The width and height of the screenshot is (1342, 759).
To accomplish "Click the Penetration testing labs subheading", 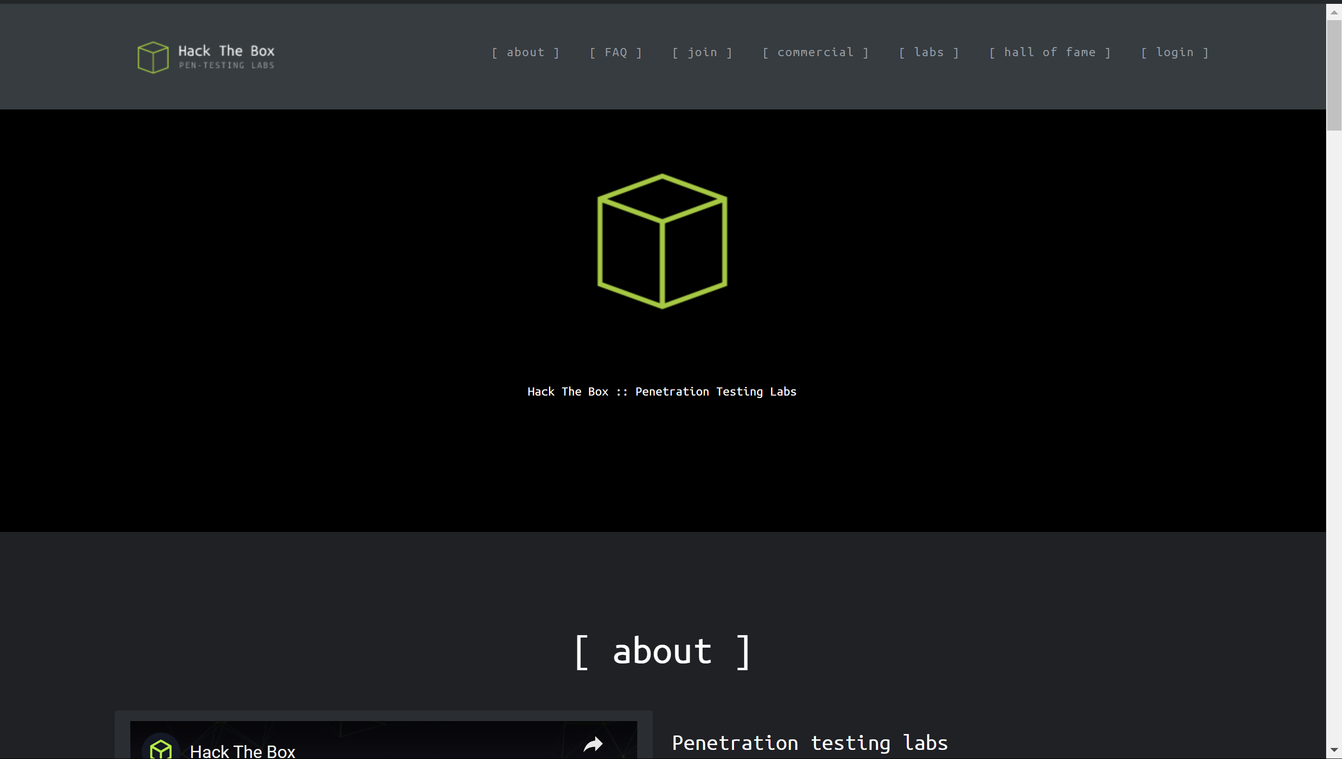I will (809, 743).
